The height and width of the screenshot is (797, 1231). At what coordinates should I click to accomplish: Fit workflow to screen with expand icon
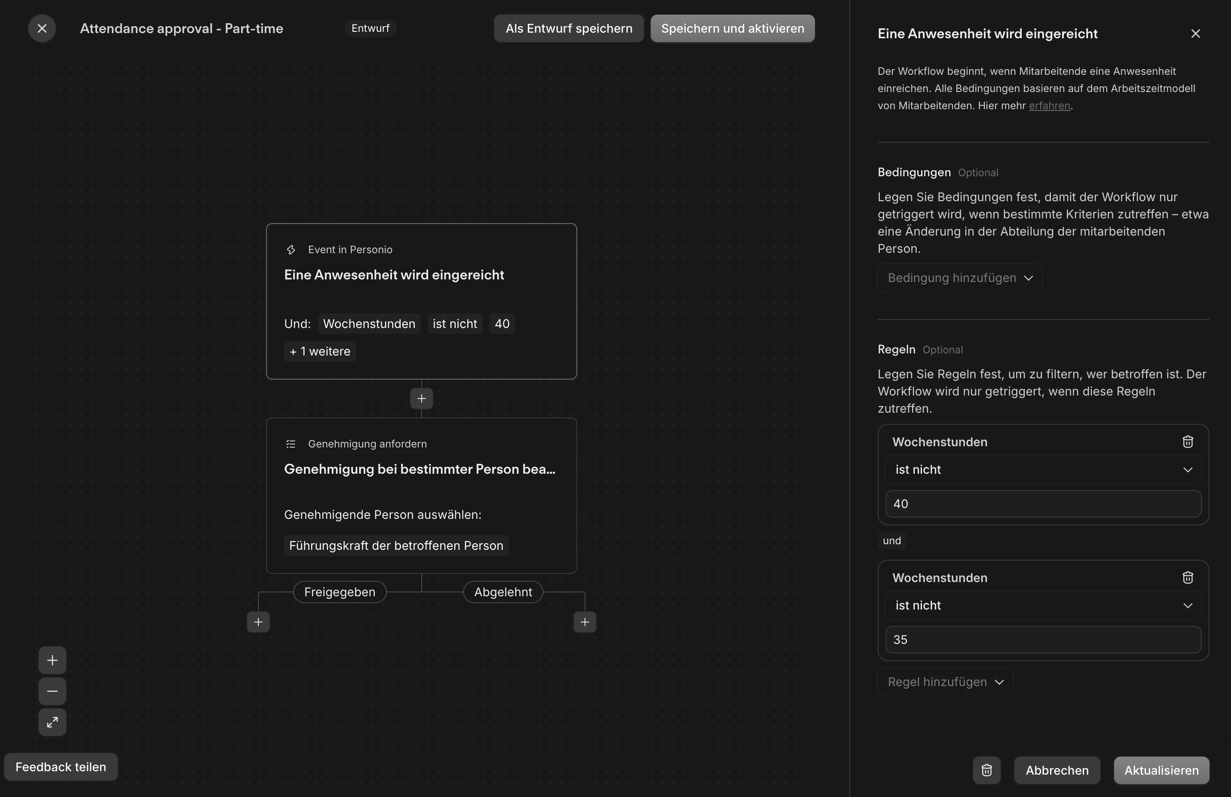[x=52, y=722]
